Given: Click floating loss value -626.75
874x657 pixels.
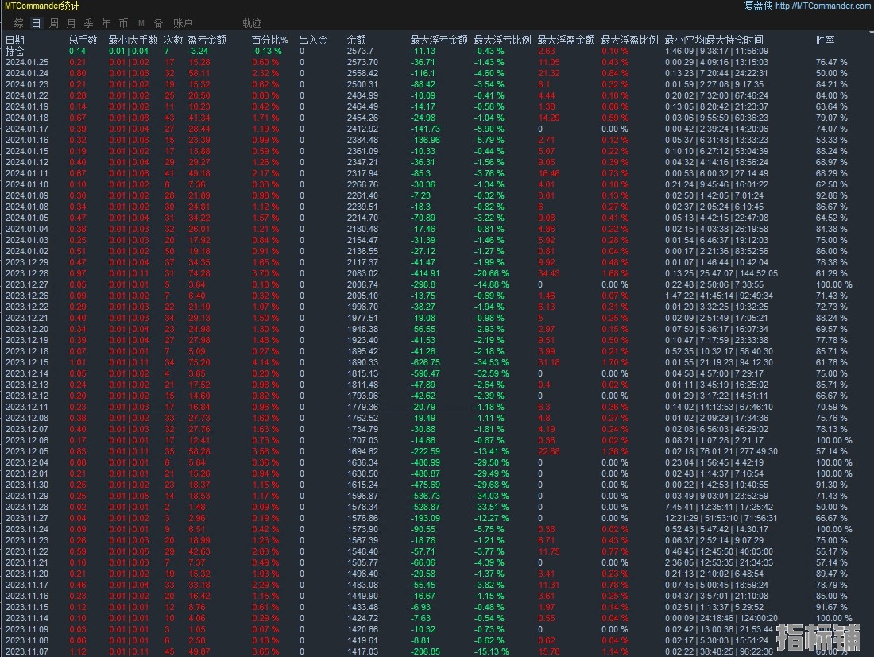Looking at the screenshot, I should [x=425, y=362].
